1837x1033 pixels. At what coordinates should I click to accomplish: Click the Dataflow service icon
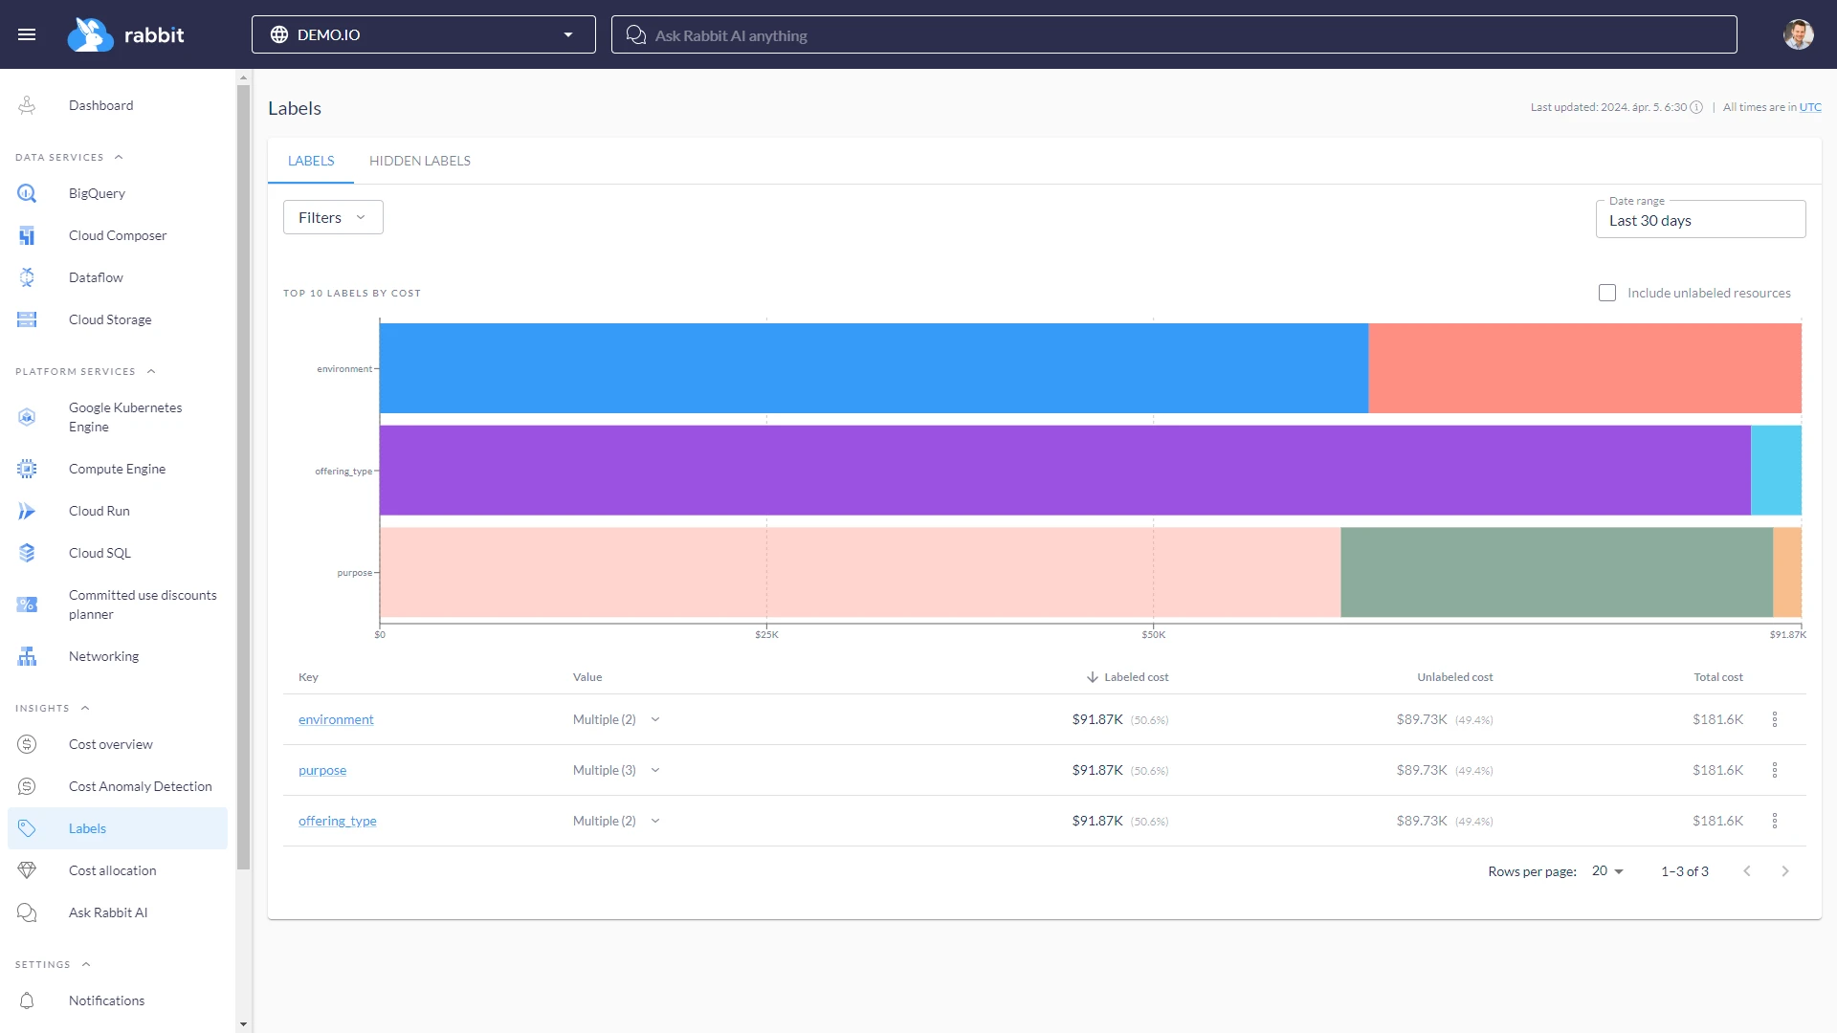click(27, 277)
